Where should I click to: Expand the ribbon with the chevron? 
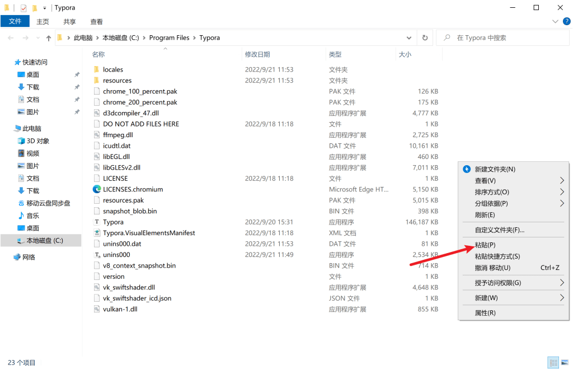click(x=555, y=21)
